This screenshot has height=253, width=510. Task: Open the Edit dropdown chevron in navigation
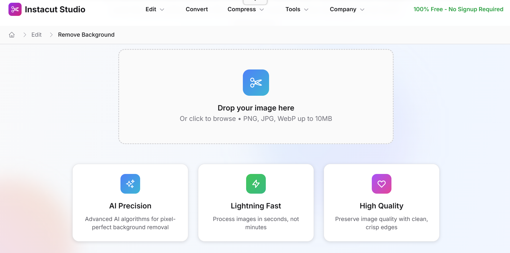pos(162,9)
